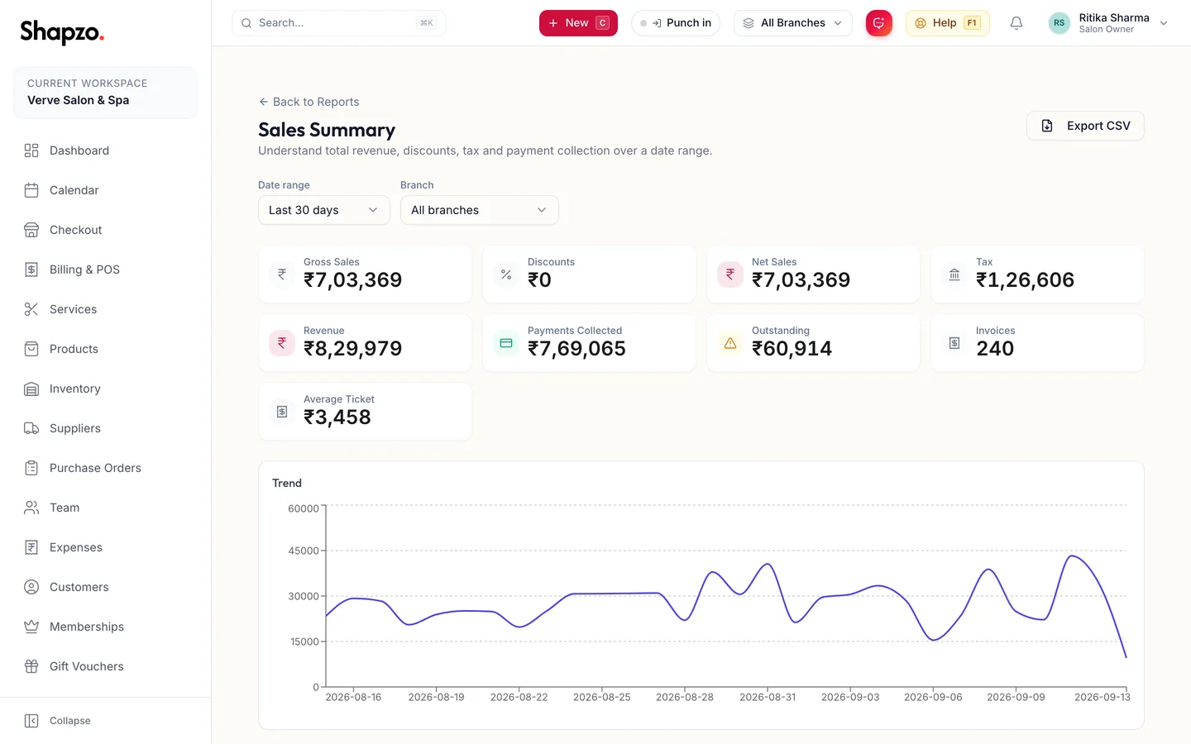This screenshot has height=744, width=1191.
Task: Click the Average Ticket card
Action: pos(365,412)
